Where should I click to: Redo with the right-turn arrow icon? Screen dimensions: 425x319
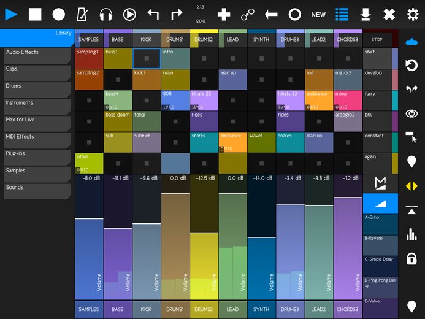pyautogui.click(x=177, y=14)
